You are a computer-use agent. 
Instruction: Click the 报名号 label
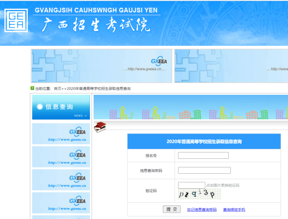click(x=151, y=156)
